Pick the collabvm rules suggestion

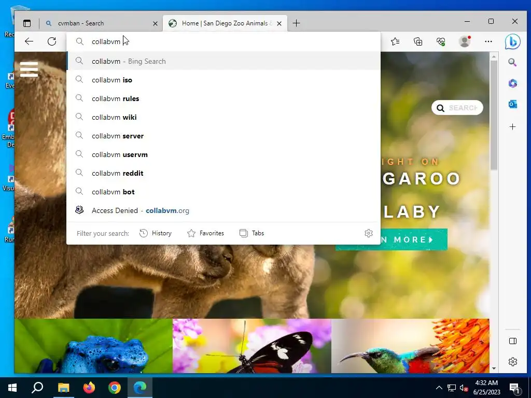click(x=223, y=98)
